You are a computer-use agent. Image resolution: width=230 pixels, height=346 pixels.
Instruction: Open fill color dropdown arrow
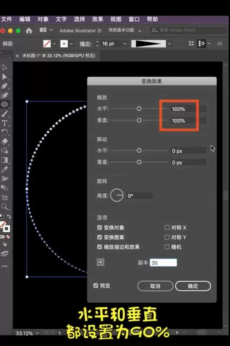pyautogui.click(x=54, y=44)
